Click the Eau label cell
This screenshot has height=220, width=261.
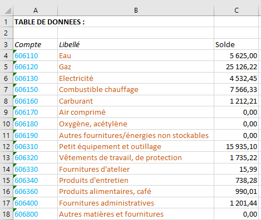coord(136,55)
